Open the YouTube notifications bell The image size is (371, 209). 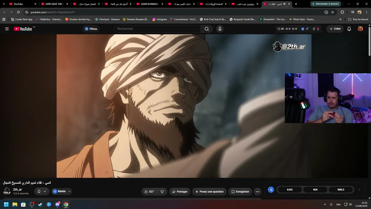[x=349, y=29]
